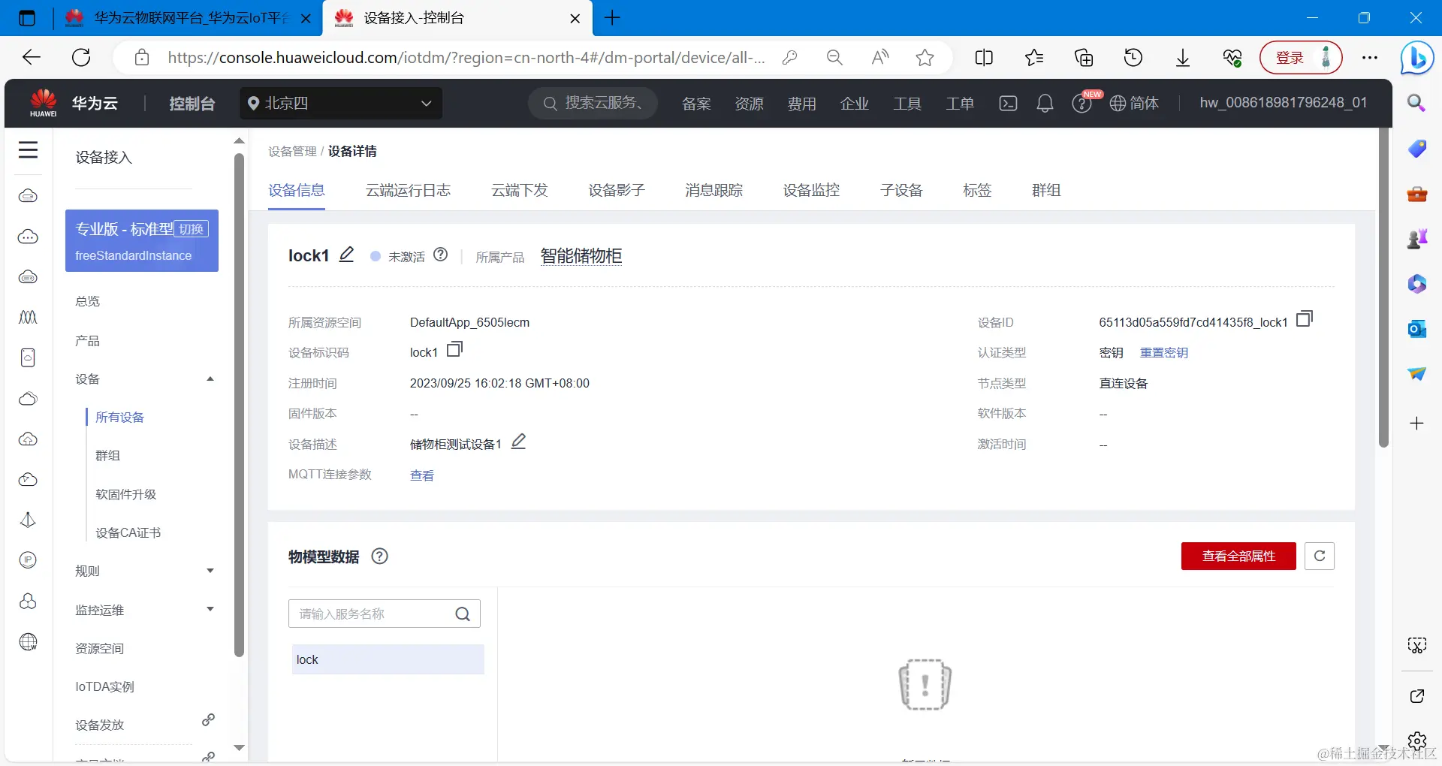Screen dimensions: 1442x766
Task: Click the 查看全部属性 button
Action: (1238, 556)
